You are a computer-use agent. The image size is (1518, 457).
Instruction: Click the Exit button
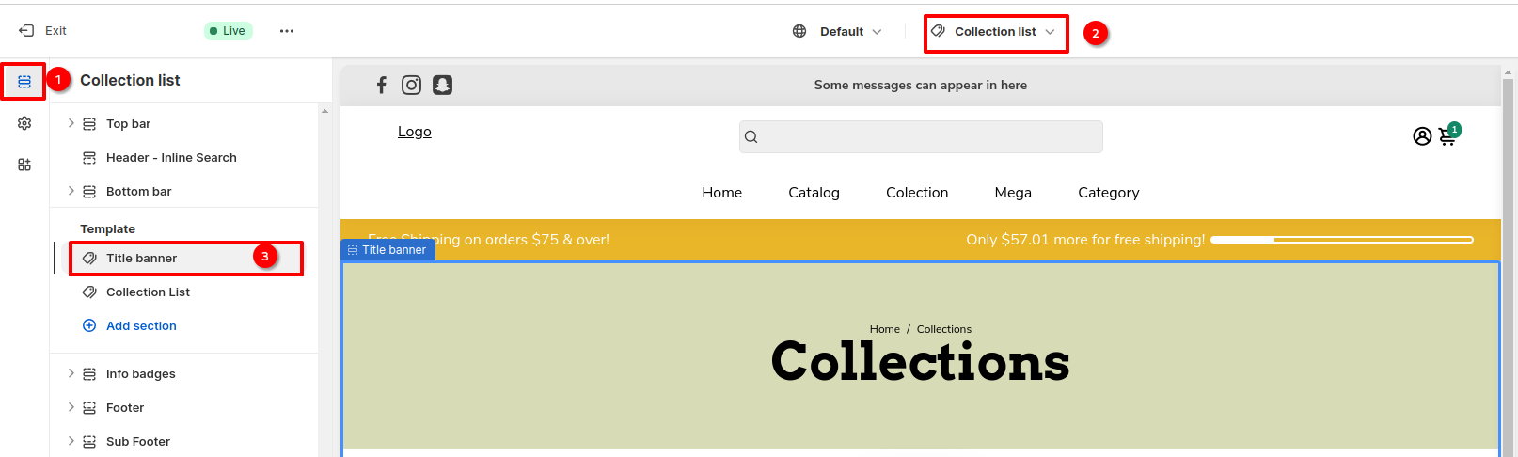point(43,31)
